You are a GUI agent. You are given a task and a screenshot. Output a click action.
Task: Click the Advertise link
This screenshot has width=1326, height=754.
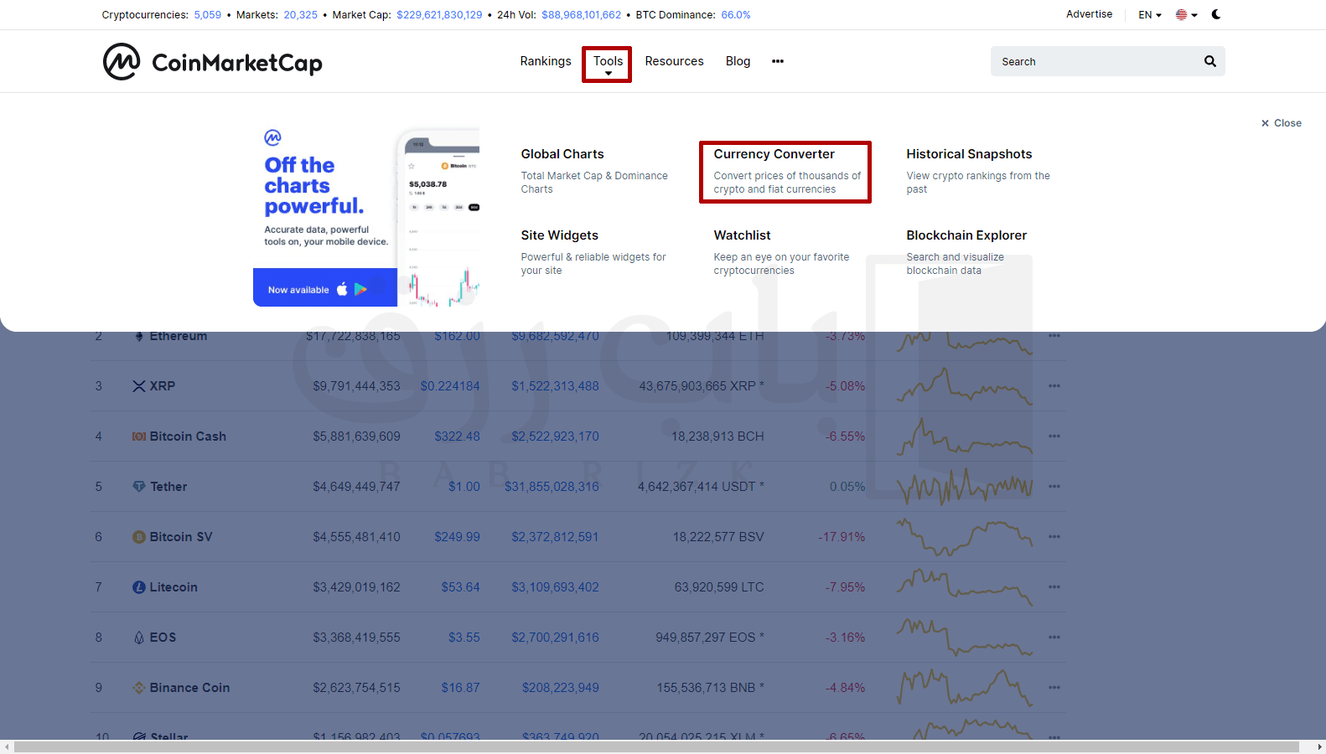(x=1089, y=14)
